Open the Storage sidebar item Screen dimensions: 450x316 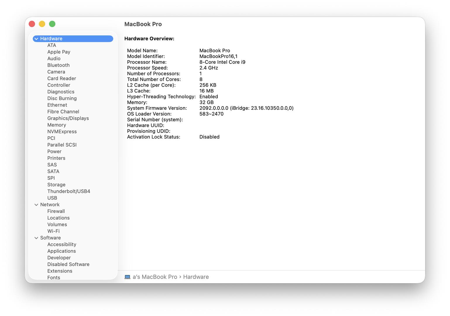coord(56,185)
